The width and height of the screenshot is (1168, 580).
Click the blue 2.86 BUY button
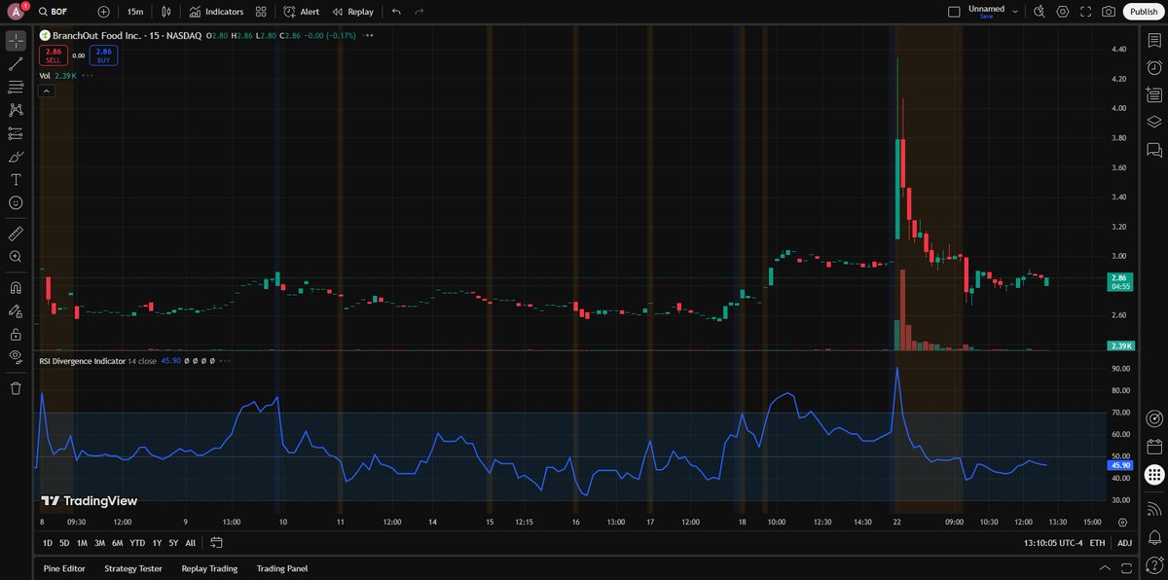pyautogui.click(x=104, y=54)
